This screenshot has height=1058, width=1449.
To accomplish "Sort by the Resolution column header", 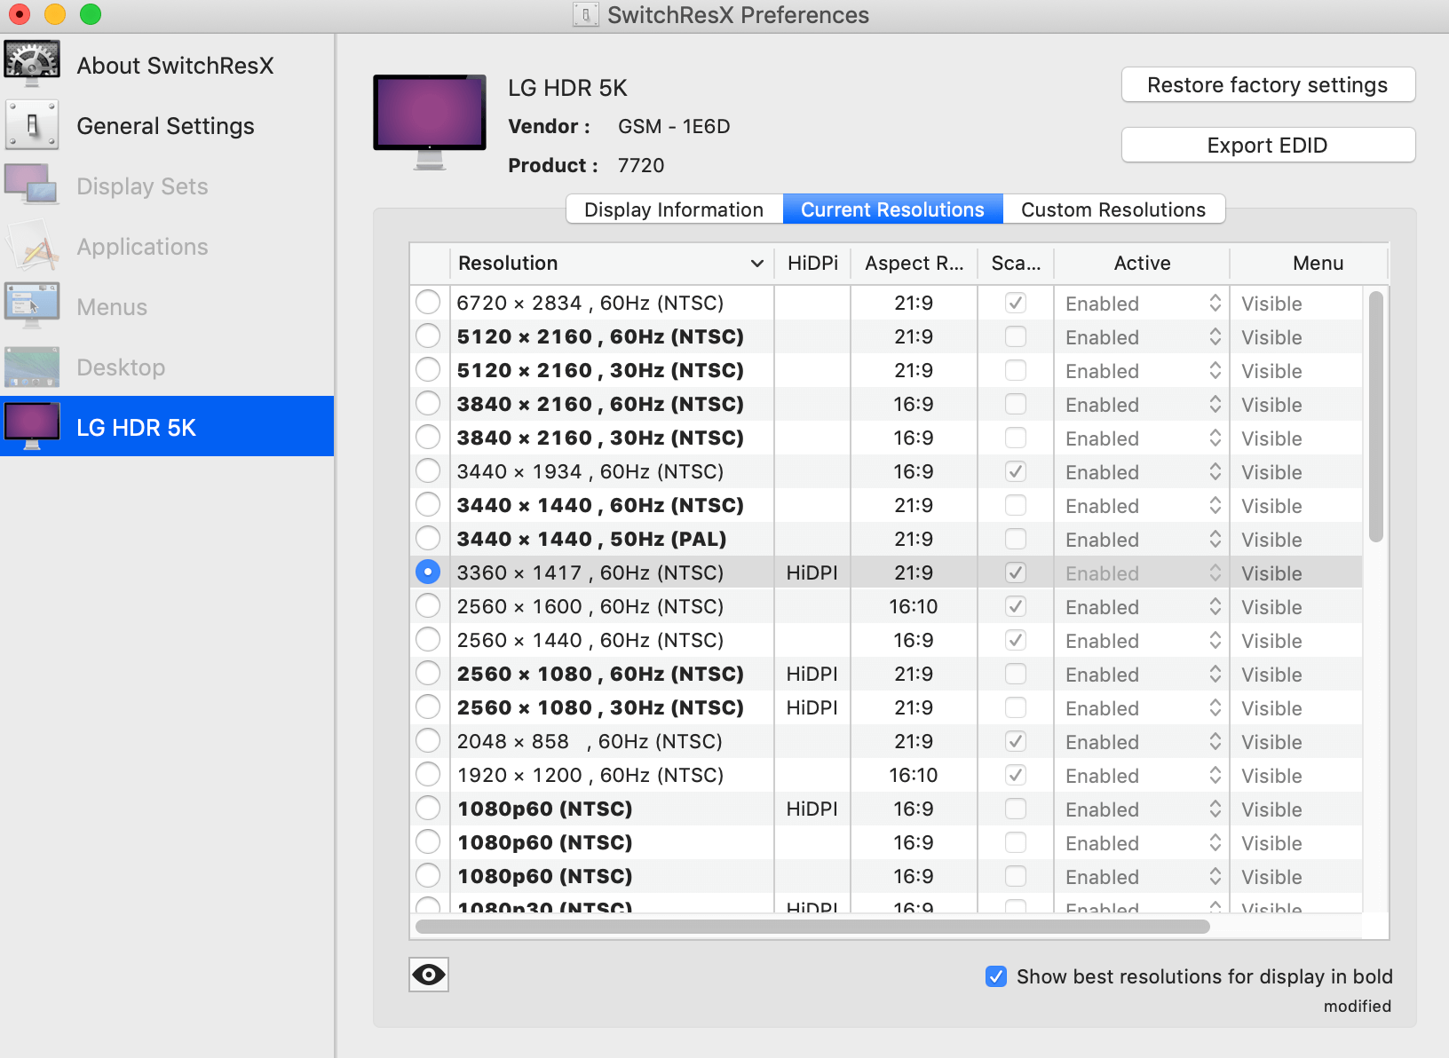I will (612, 263).
